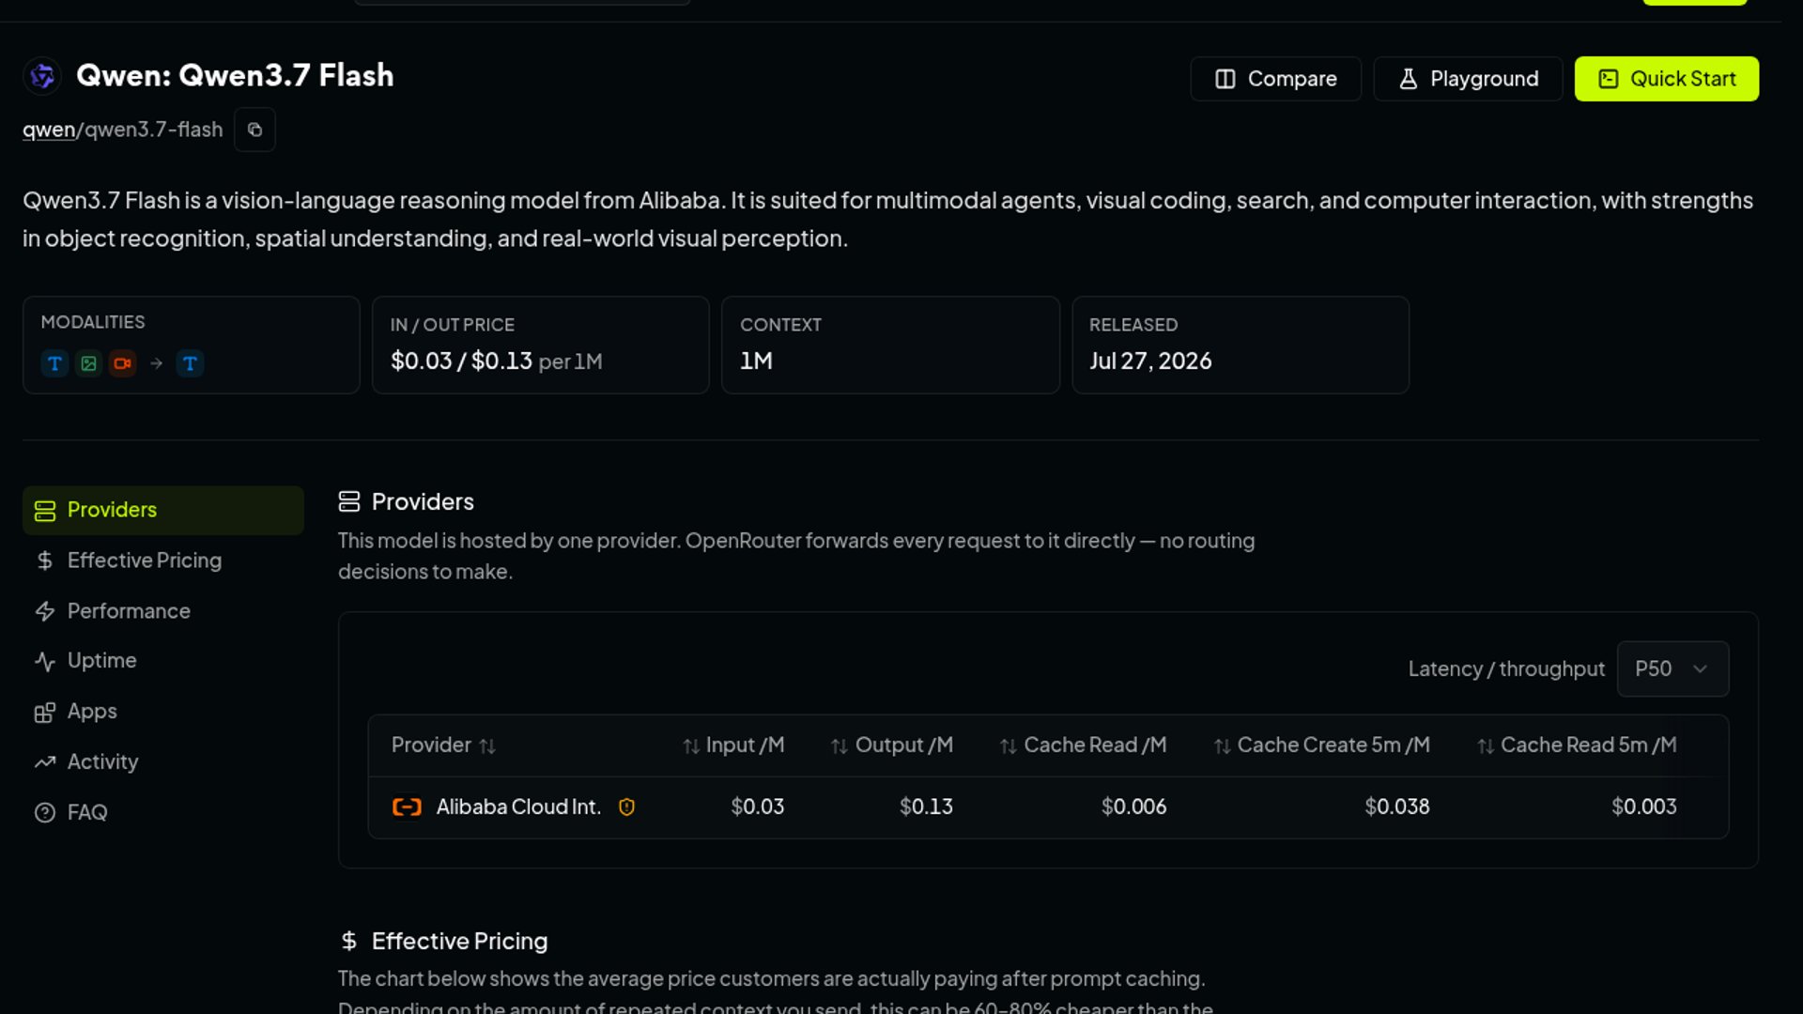Click the Latency / throughput label
This screenshot has height=1014, width=1803.
[1506, 669]
